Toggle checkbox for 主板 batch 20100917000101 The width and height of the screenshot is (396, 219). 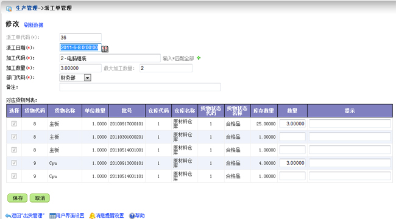tap(14, 123)
